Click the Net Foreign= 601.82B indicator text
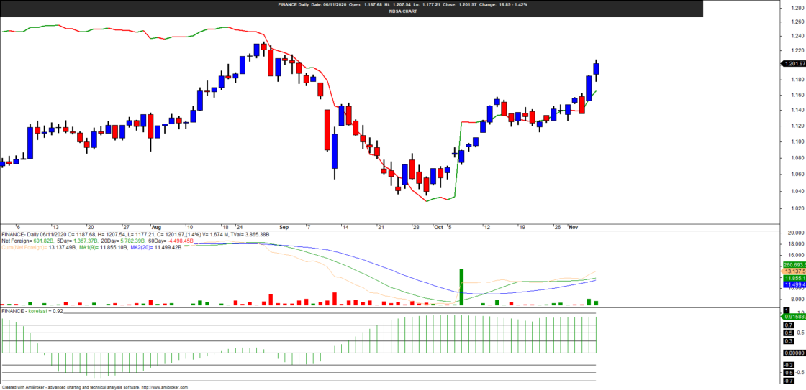The width and height of the screenshot is (806, 390). tap(28, 241)
